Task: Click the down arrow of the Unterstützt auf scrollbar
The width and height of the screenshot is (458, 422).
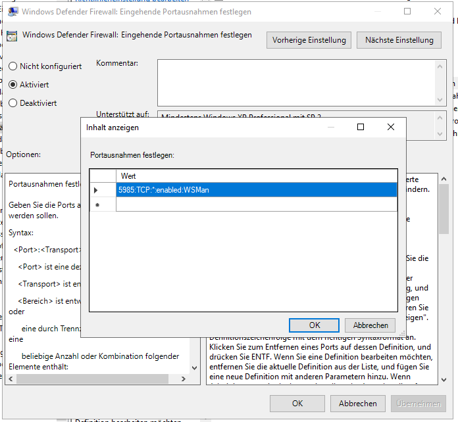Action: [x=440, y=134]
